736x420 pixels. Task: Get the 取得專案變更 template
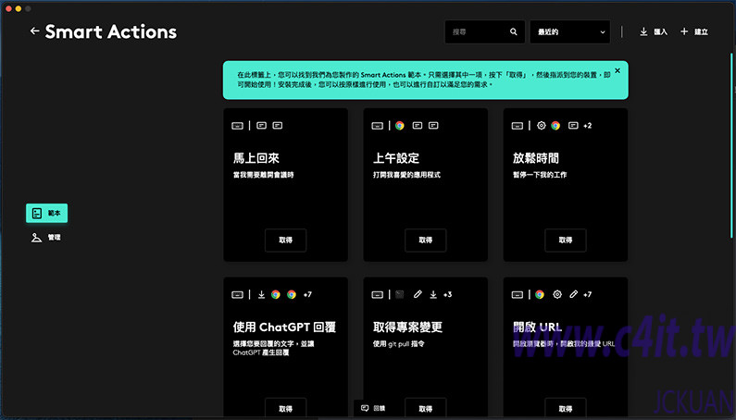[x=425, y=408]
